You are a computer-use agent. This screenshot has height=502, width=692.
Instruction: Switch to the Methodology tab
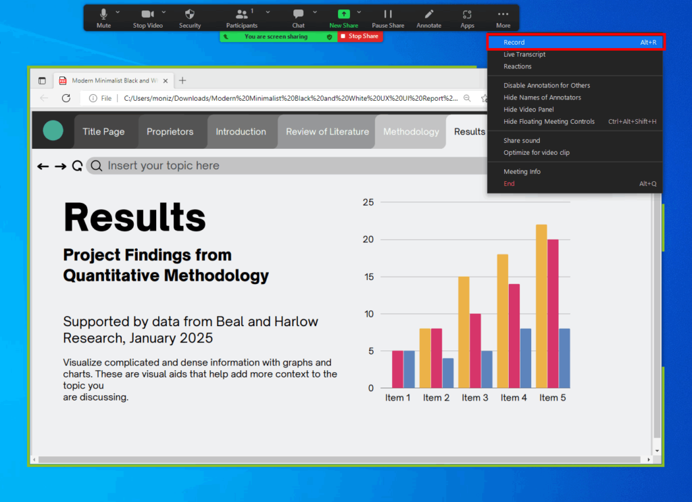click(411, 132)
